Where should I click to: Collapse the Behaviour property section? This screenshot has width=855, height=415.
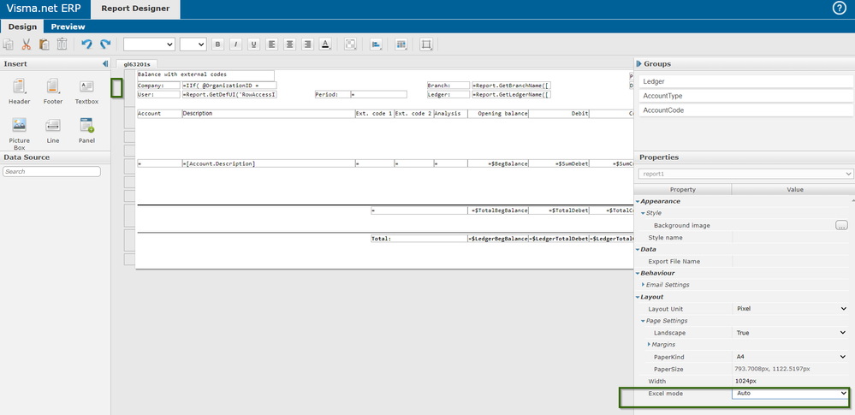(638, 273)
